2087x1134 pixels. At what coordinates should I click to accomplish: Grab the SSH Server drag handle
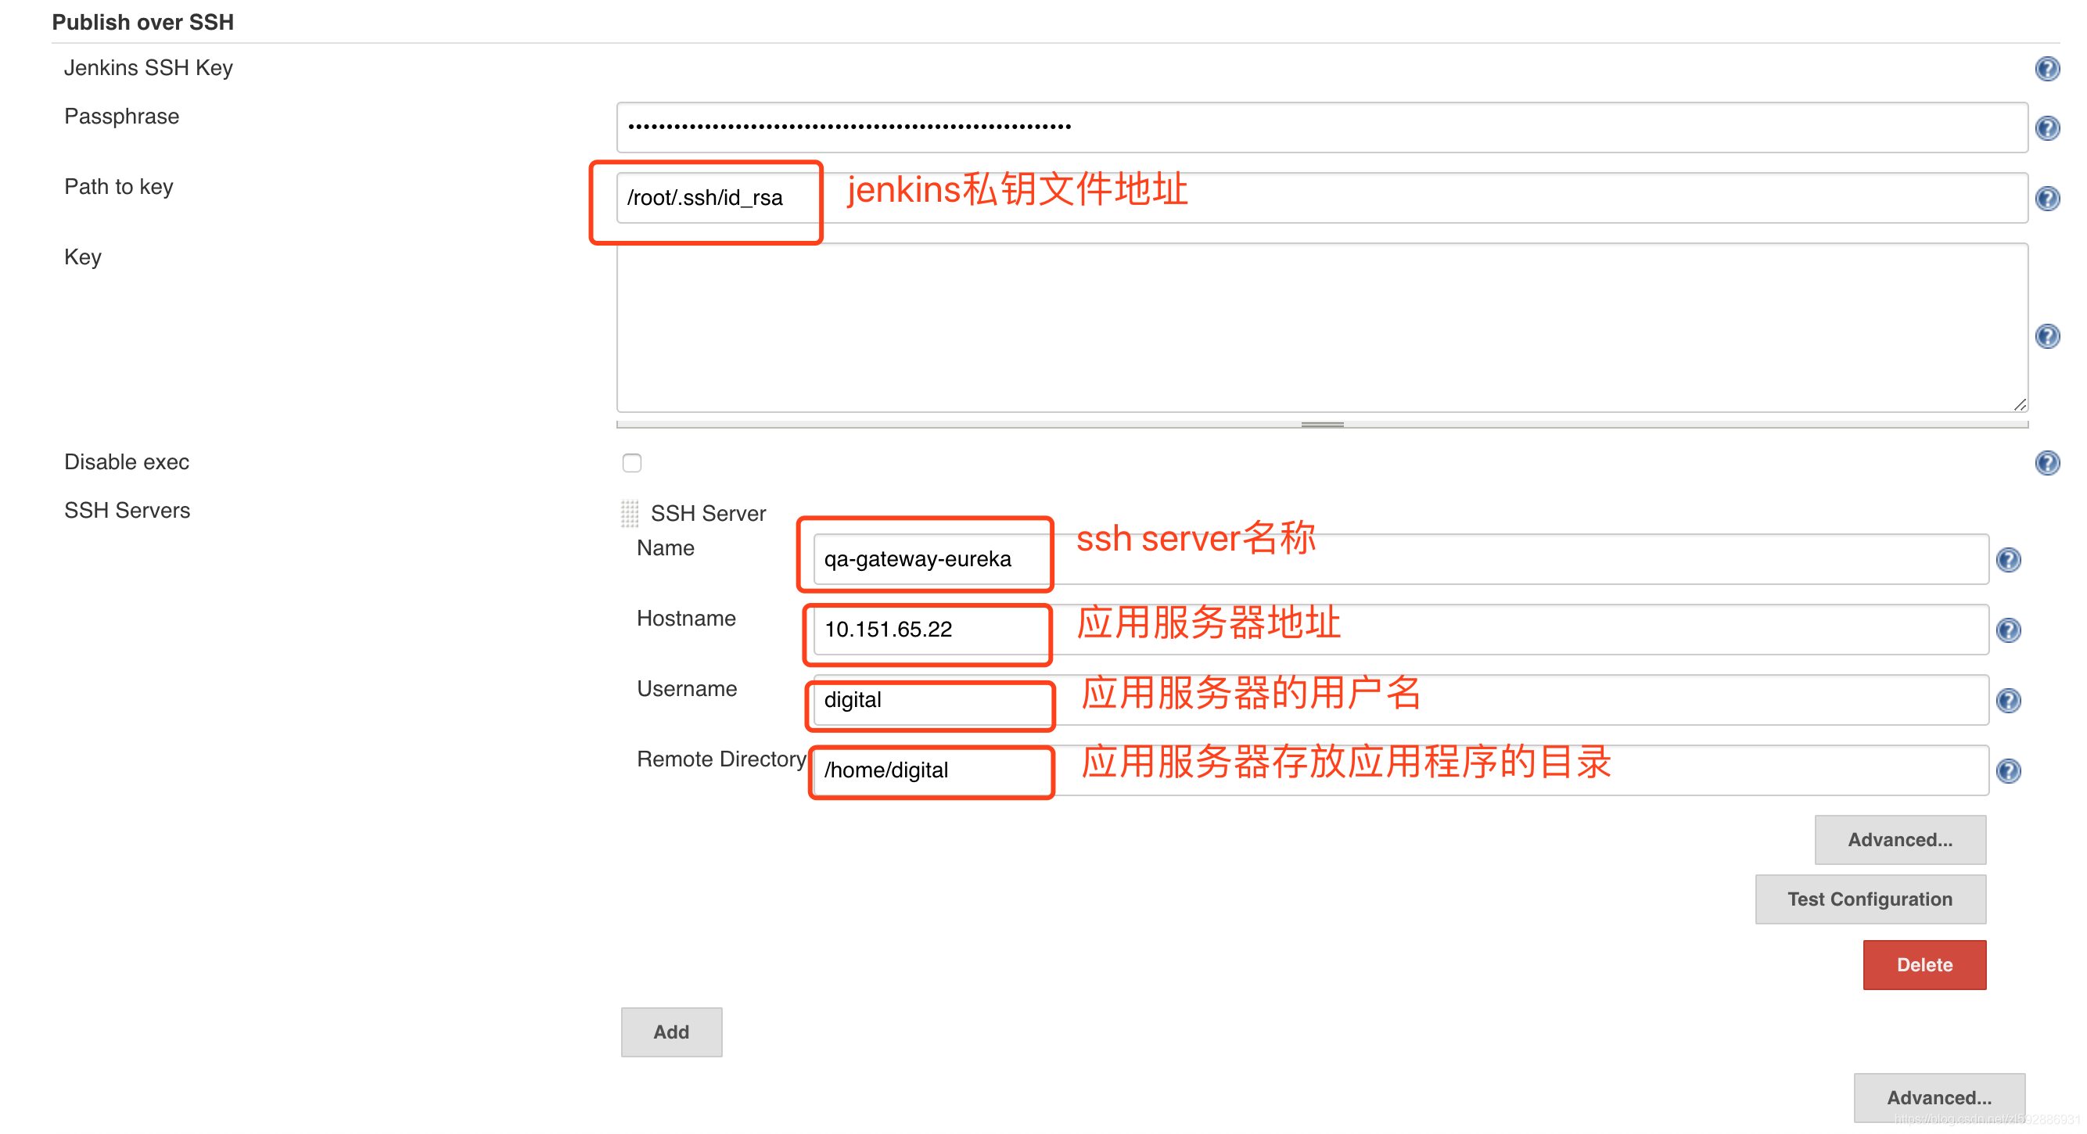[630, 514]
